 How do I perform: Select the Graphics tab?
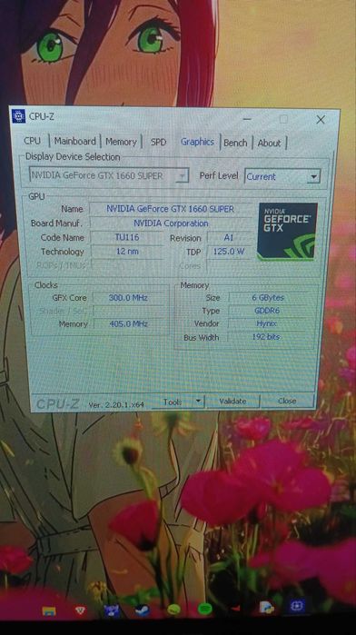pyautogui.click(x=197, y=142)
